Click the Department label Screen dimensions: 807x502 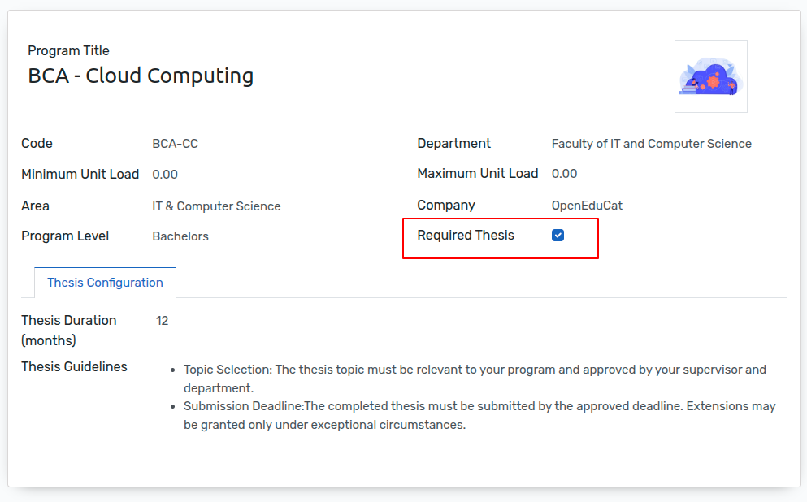pyautogui.click(x=453, y=143)
